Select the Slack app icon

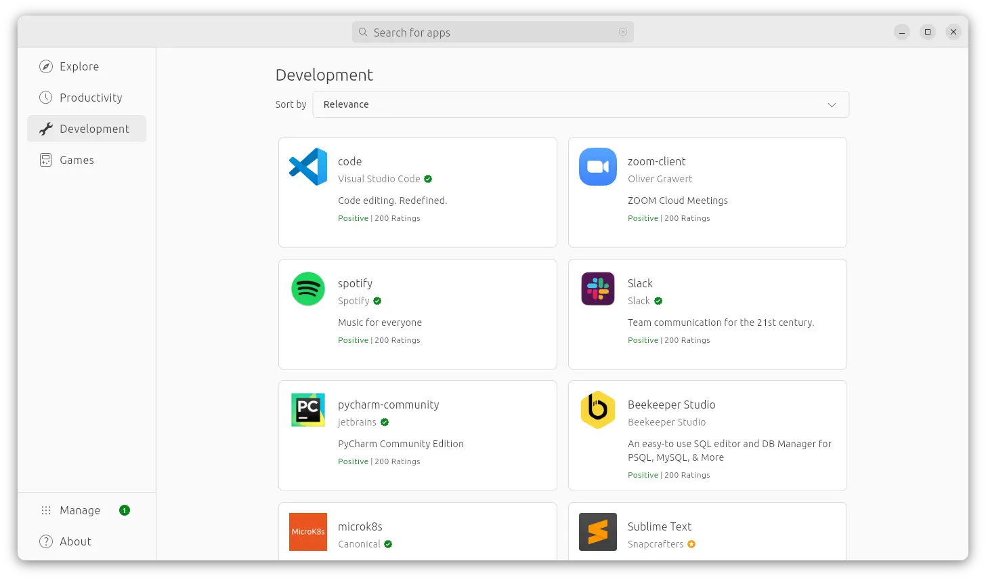(x=597, y=289)
